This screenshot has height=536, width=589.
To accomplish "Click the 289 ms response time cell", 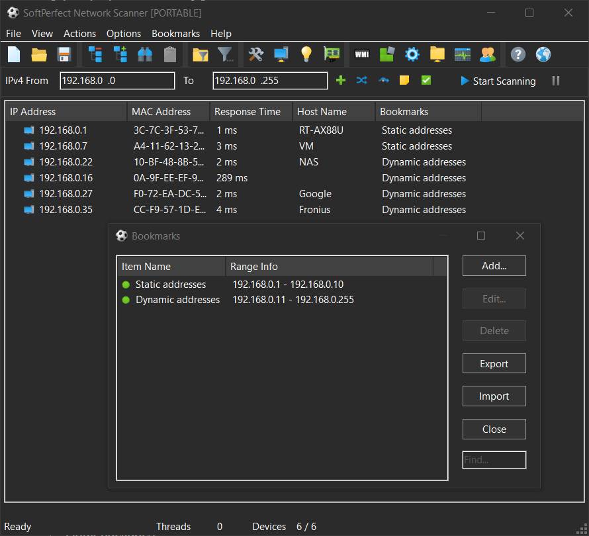I will tap(232, 177).
